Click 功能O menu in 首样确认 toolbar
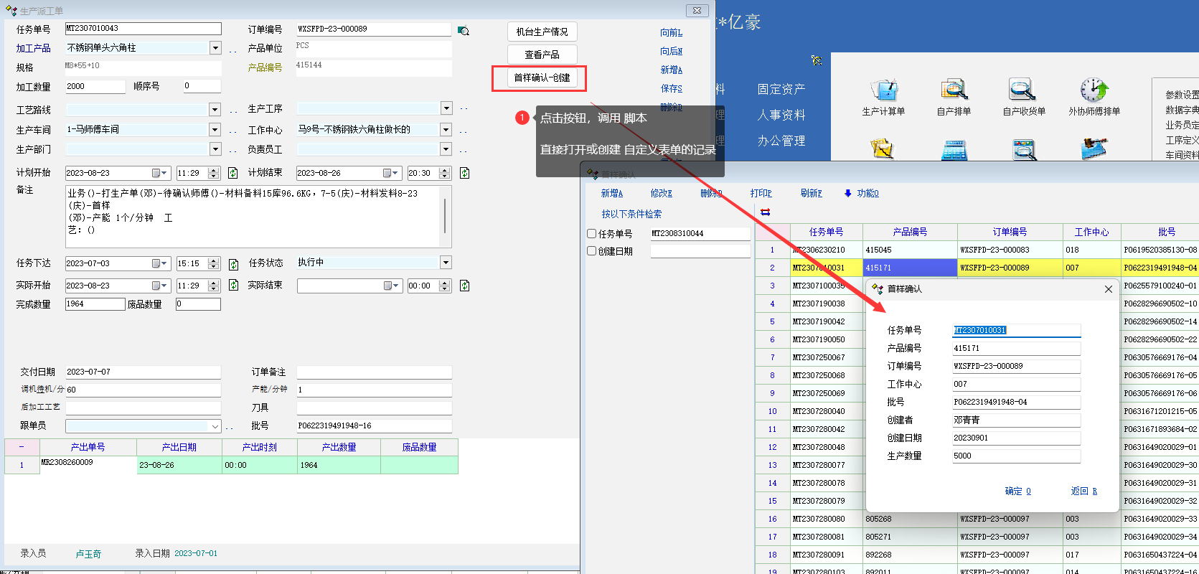1199x574 pixels. pyautogui.click(x=862, y=194)
